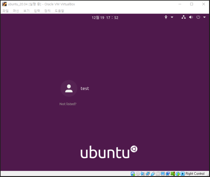Expand the accessibility menu arrow
The height and width of the screenshot is (177, 210).
[x=172, y=17]
